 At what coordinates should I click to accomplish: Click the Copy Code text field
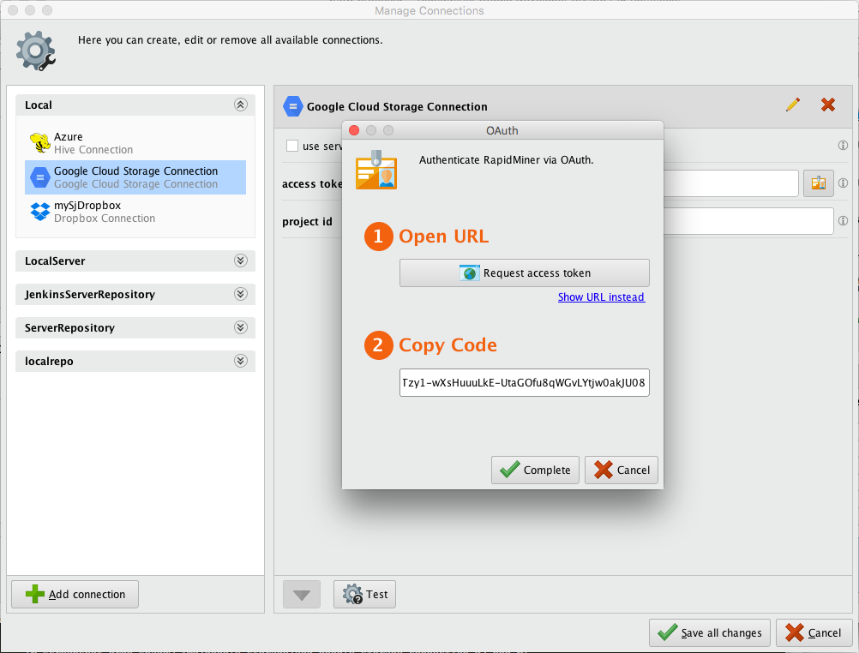[x=525, y=382]
